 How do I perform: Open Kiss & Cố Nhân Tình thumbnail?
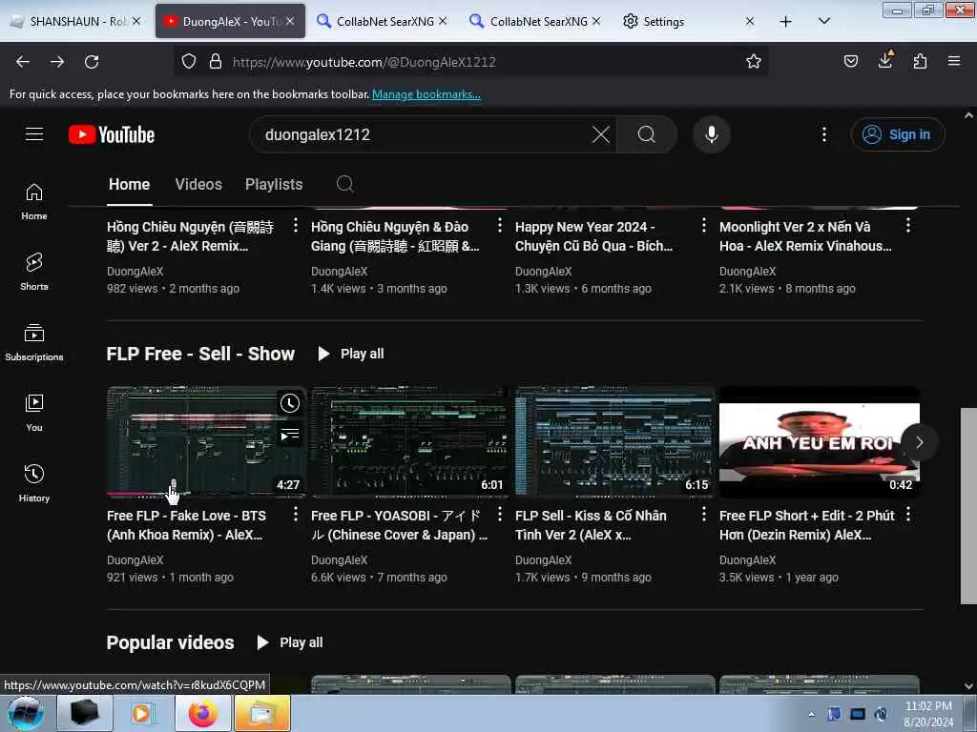pyautogui.click(x=614, y=442)
